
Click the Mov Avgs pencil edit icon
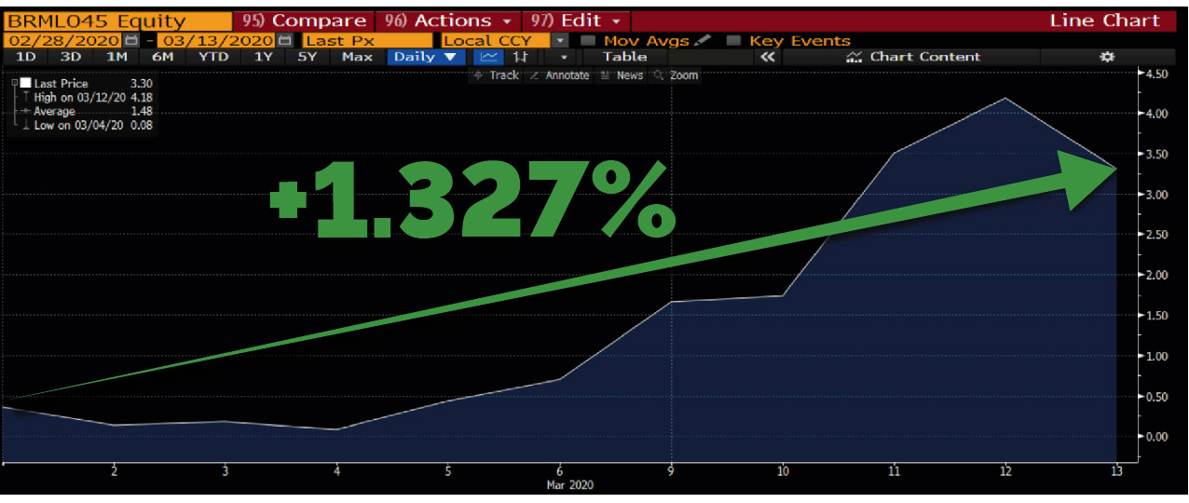pos(703,41)
